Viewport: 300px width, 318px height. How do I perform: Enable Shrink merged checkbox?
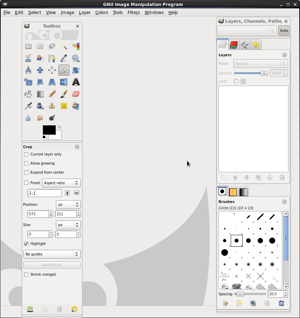click(26, 275)
